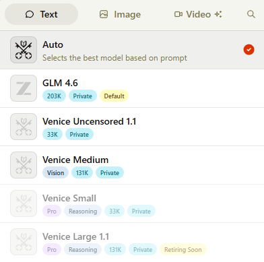This screenshot has height=262, width=264.
Task: Click Private badge on Venice Large 1.1
Action: coord(143,250)
